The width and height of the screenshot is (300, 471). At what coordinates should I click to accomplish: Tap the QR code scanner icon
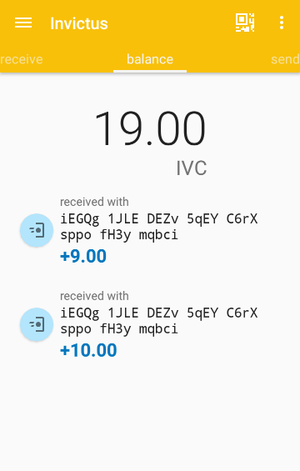tap(245, 23)
